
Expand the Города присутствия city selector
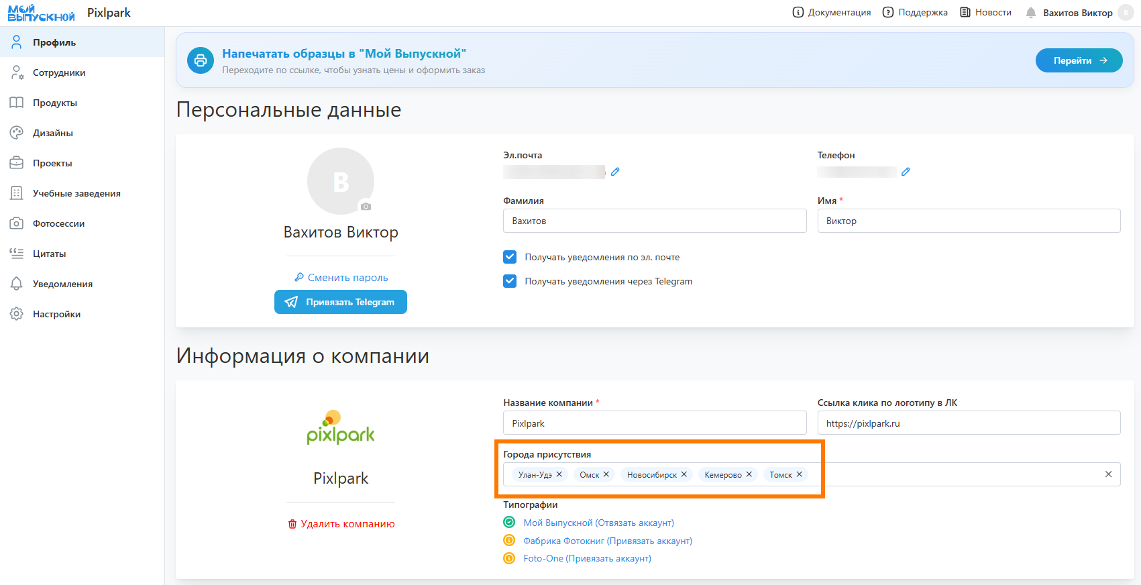pyautogui.click(x=953, y=474)
